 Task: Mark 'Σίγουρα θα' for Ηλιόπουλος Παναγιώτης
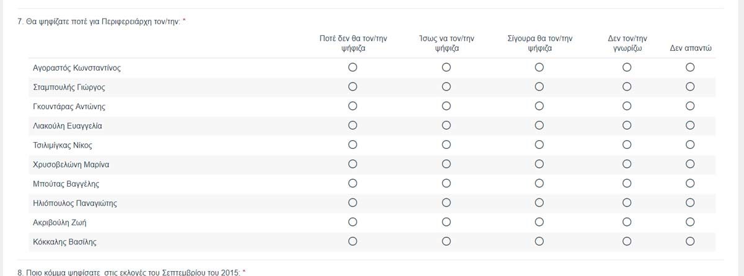tap(539, 202)
